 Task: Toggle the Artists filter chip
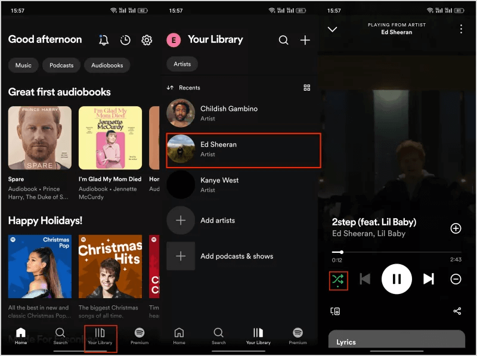point(182,64)
